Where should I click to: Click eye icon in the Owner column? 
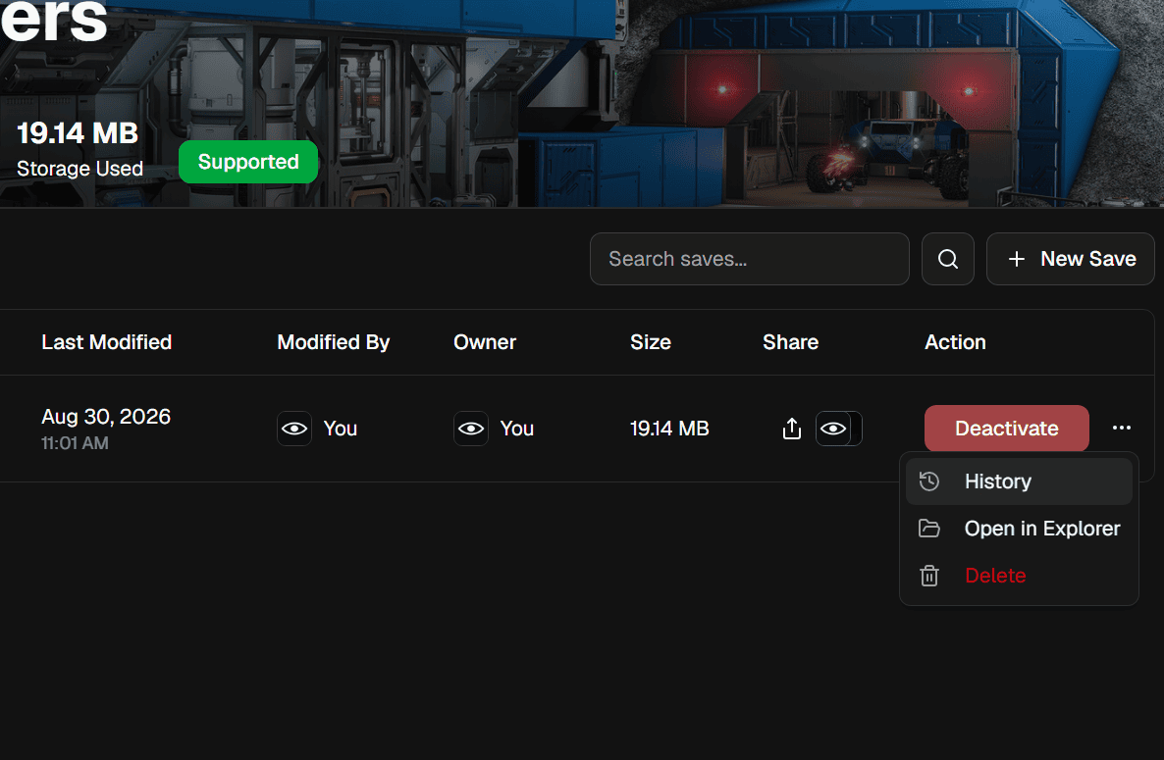(471, 429)
